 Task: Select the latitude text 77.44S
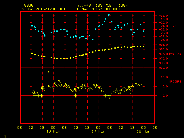84,5
